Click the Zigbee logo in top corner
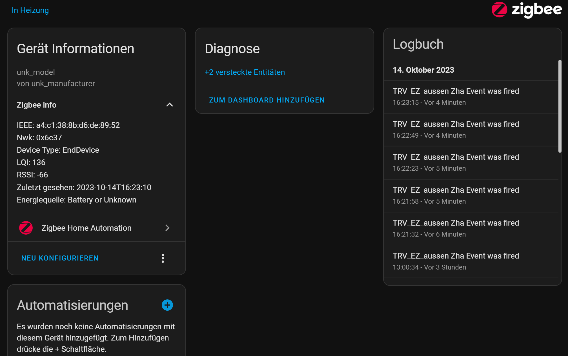This screenshot has height=356, width=568. tap(526, 10)
